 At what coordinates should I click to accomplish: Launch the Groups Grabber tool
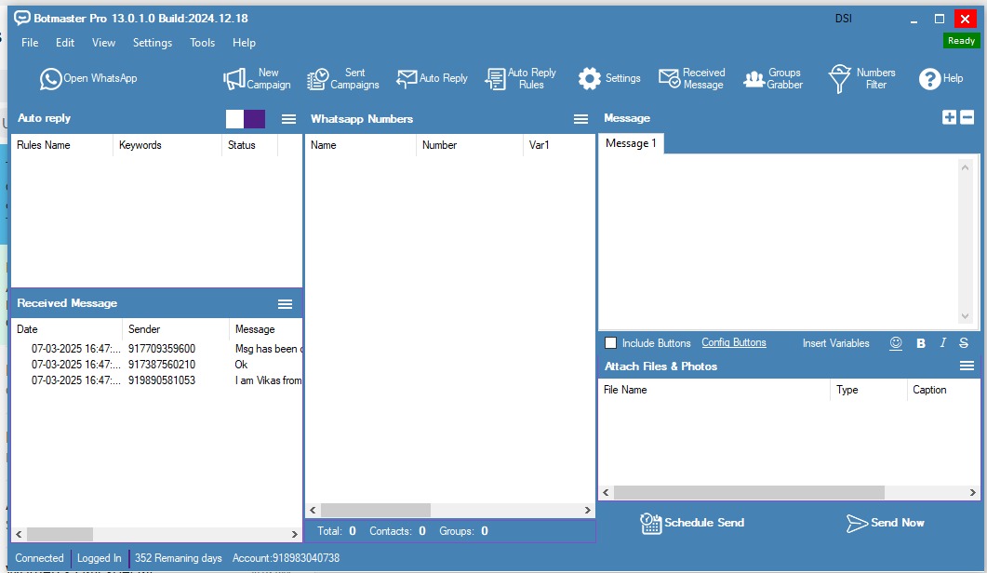pos(773,79)
